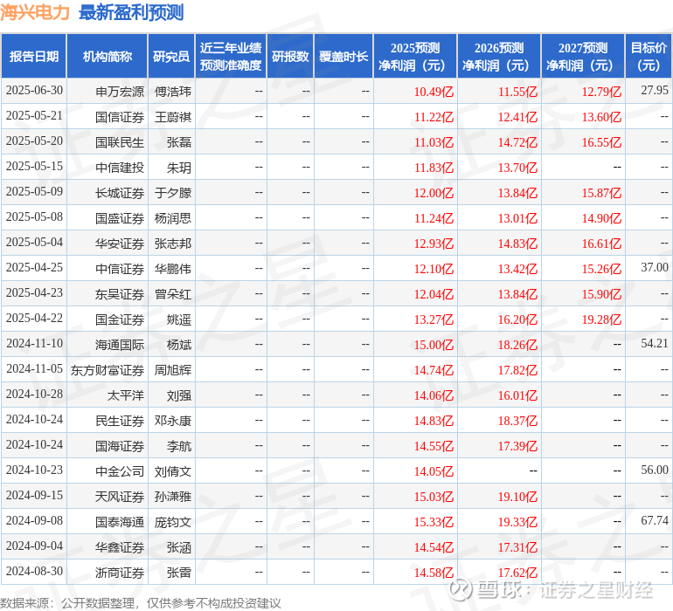Select institution 华鑫证券
This screenshot has width=673, height=611.
pos(120,546)
